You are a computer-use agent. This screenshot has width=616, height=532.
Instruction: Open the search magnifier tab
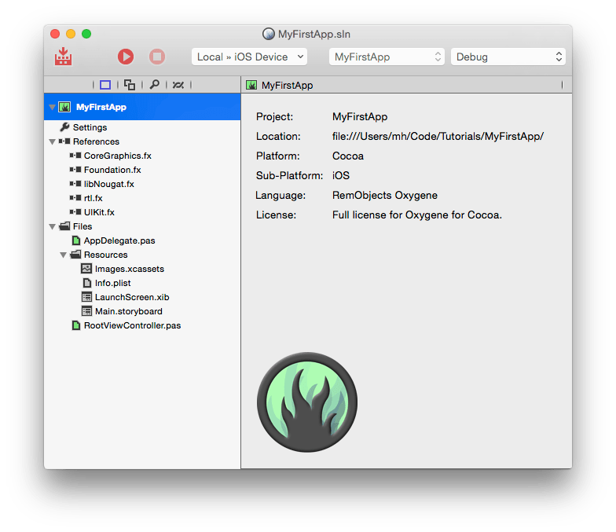[x=154, y=85]
